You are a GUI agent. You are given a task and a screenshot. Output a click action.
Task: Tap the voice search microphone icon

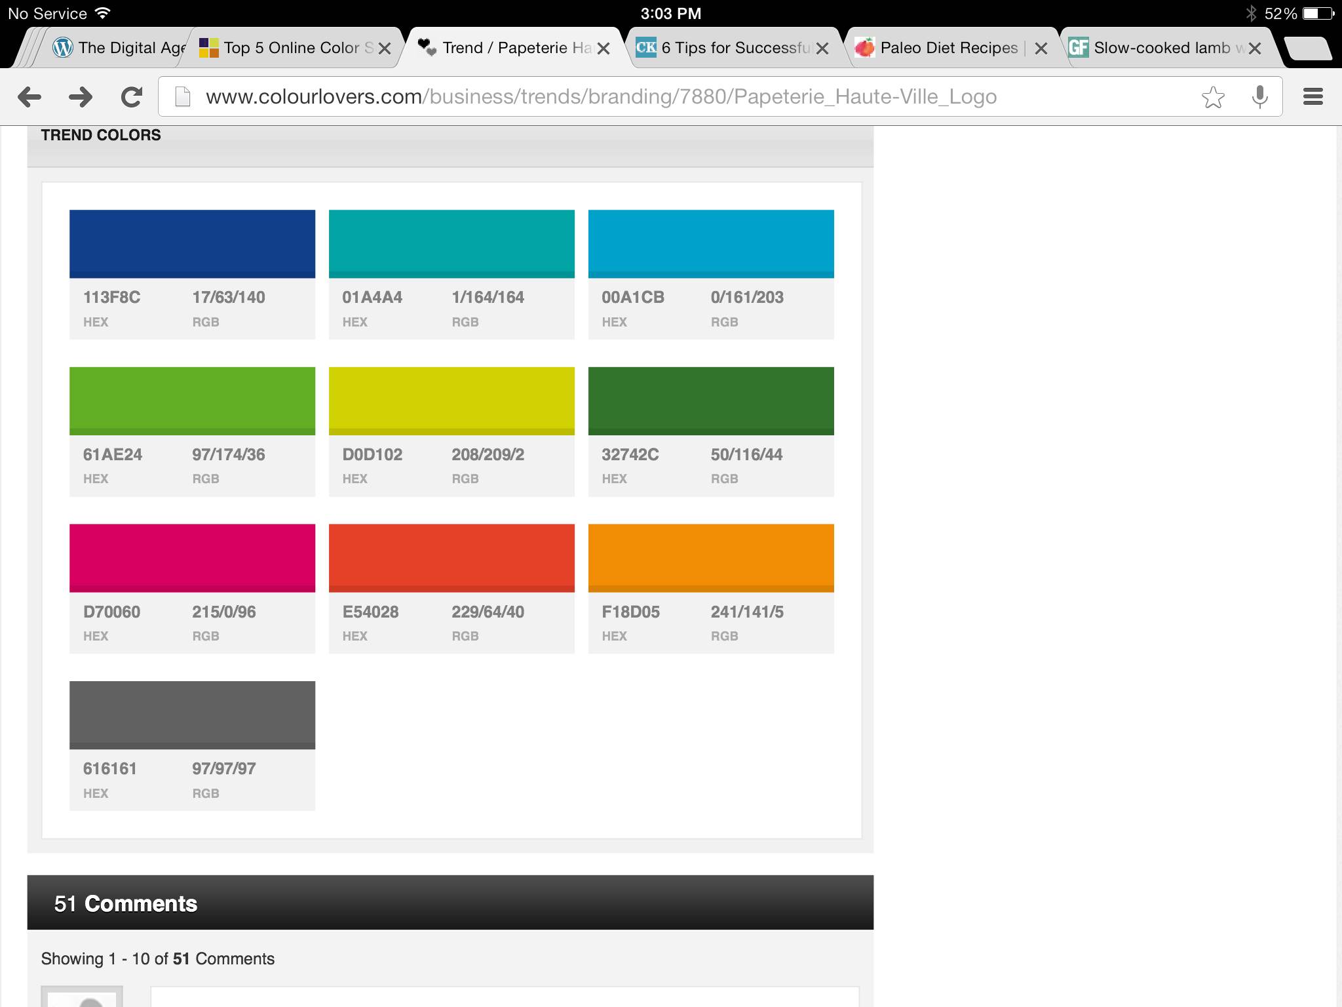pos(1259,97)
